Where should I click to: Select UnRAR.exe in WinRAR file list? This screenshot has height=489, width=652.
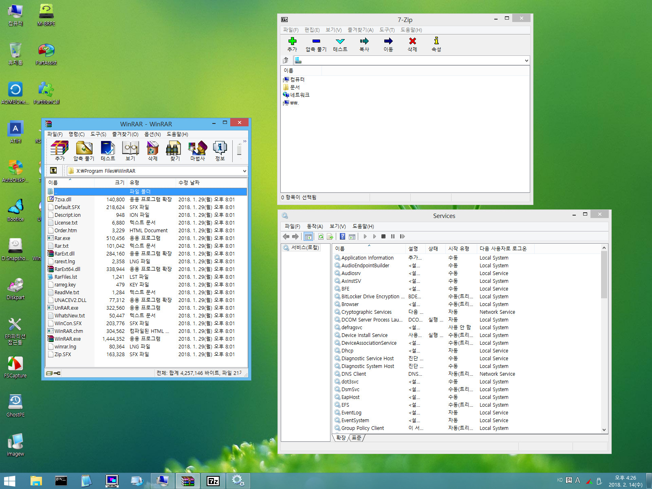coord(66,308)
